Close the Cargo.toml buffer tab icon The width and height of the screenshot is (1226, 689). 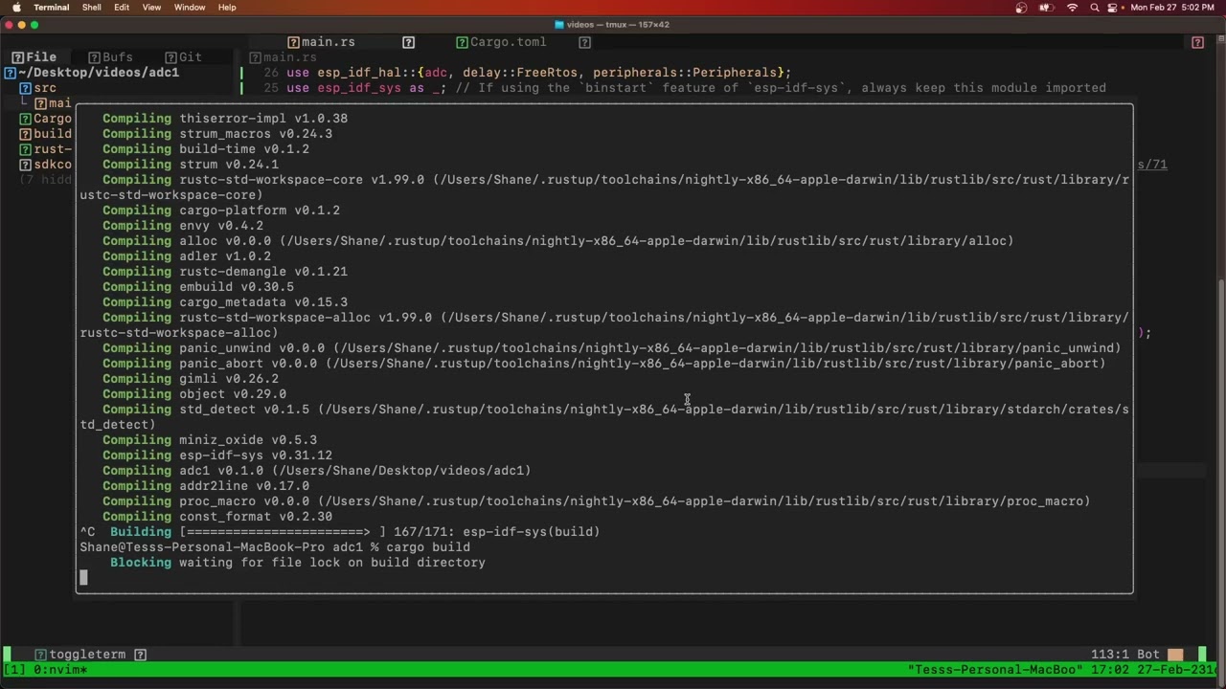click(584, 42)
